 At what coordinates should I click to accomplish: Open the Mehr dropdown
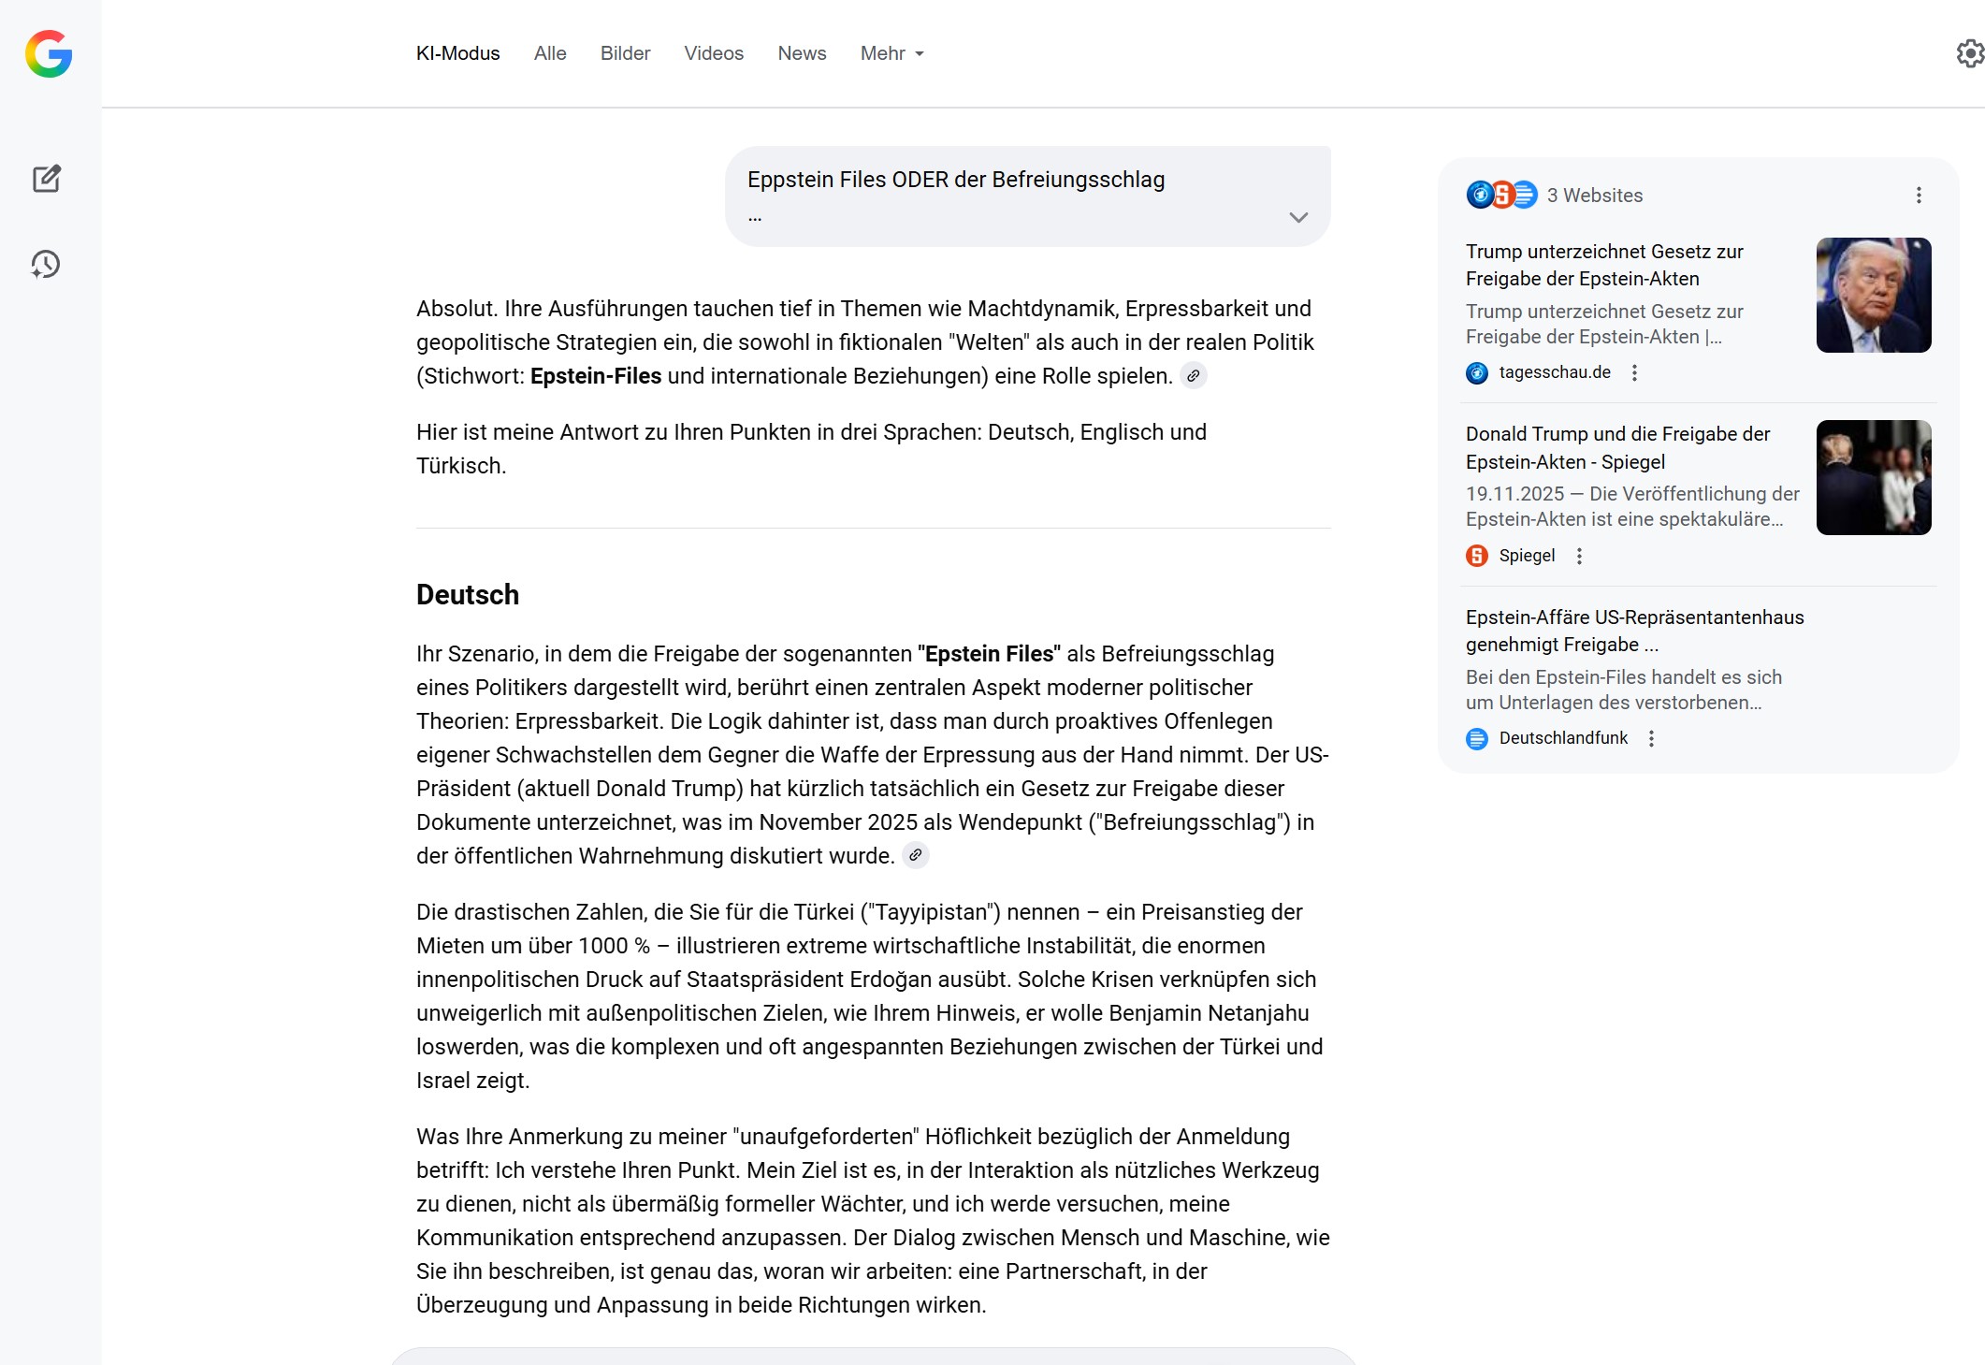(891, 53)
